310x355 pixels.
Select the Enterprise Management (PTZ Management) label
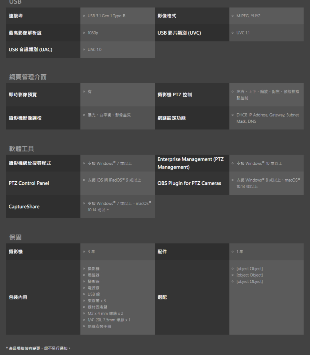190,163
